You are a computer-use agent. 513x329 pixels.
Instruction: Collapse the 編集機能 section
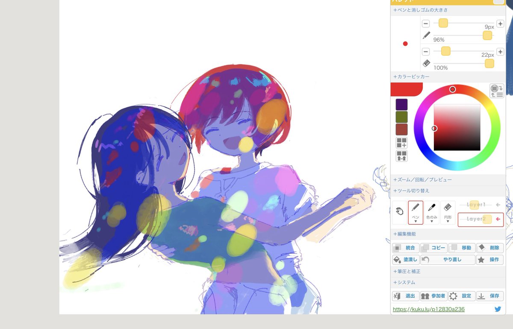[448, 234]
